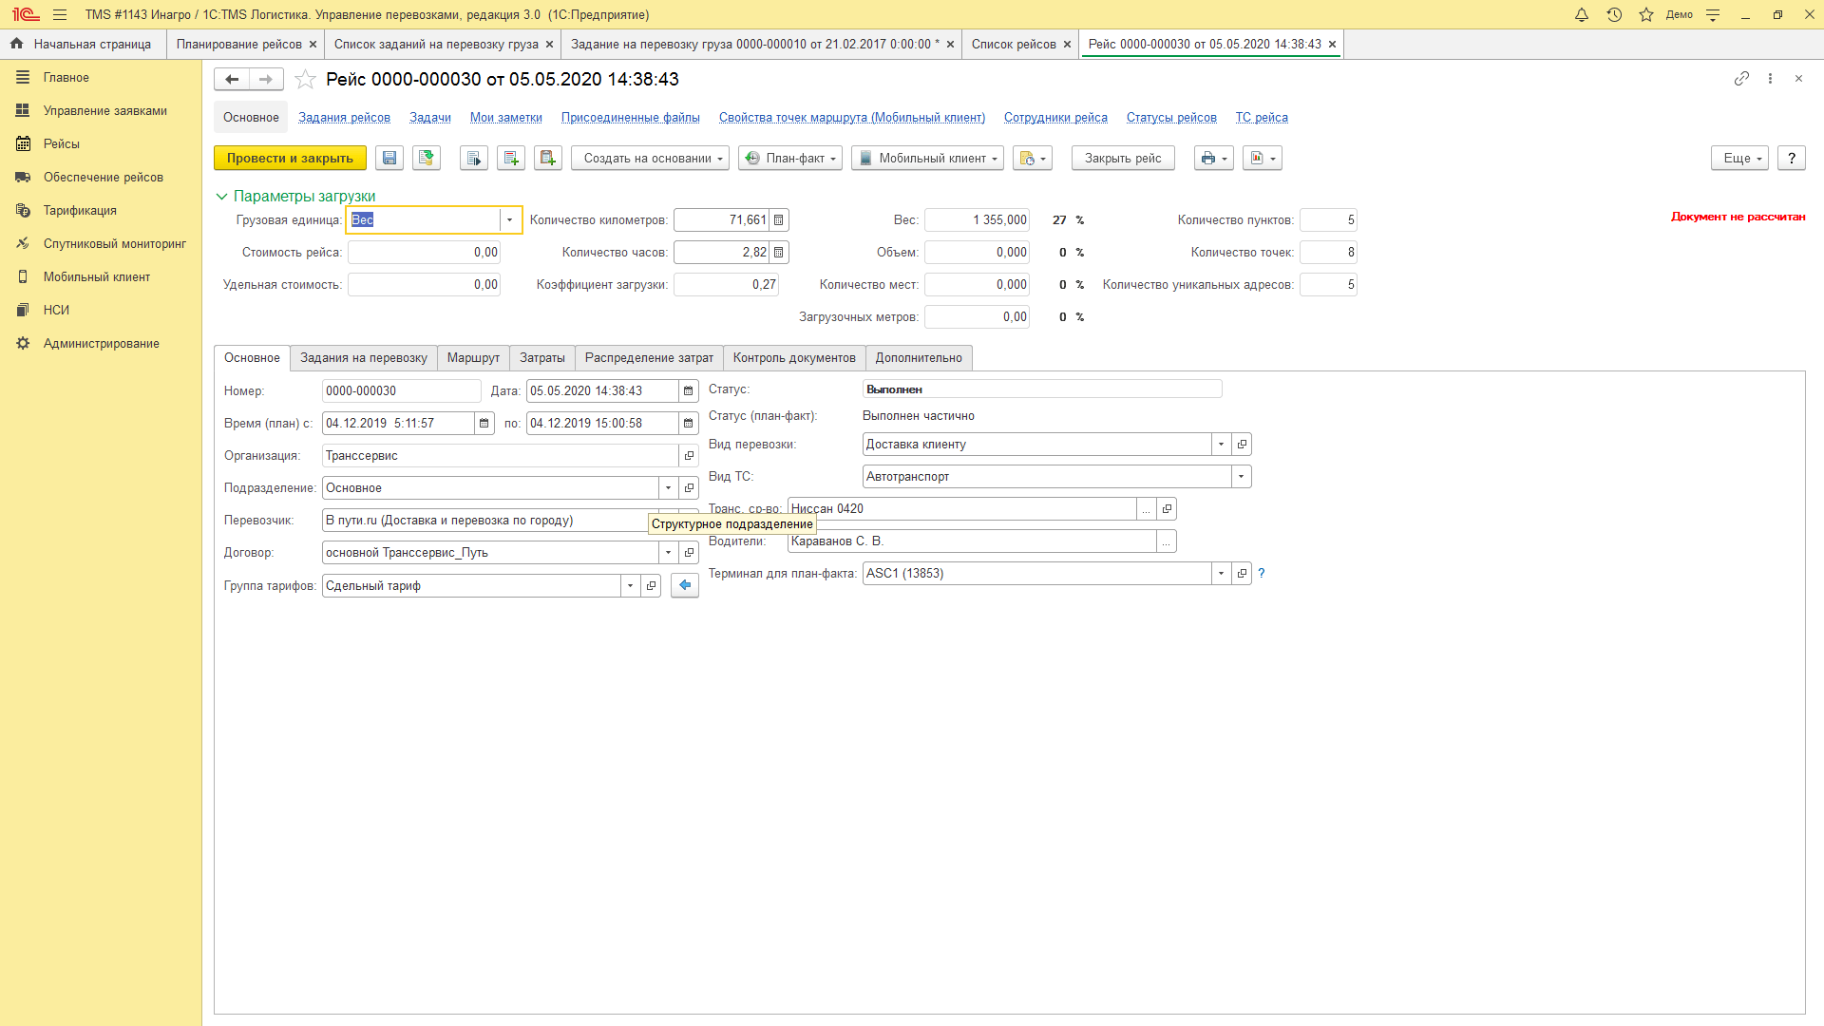The image size is (1824, 1026).
Task: Add the trip to favorites with the star
Action: pyautogui.click(x=305, y=80)
